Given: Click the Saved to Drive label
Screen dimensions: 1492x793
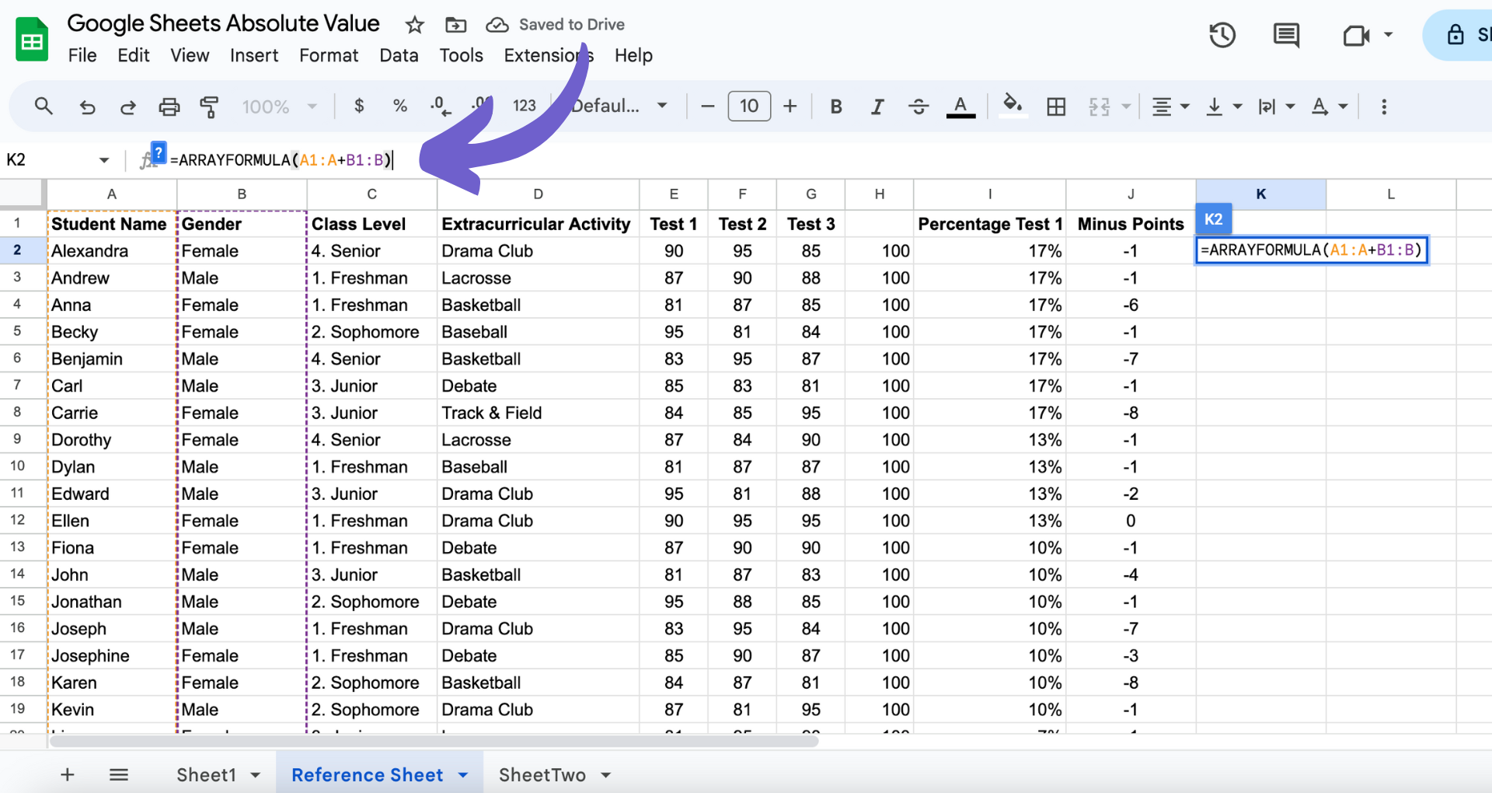Looking at the screenshot, I should pos(571,24).
